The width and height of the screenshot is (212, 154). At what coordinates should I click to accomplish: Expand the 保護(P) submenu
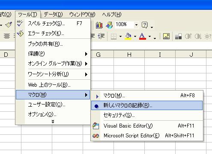pyautogui.click(x=53, y=54)
